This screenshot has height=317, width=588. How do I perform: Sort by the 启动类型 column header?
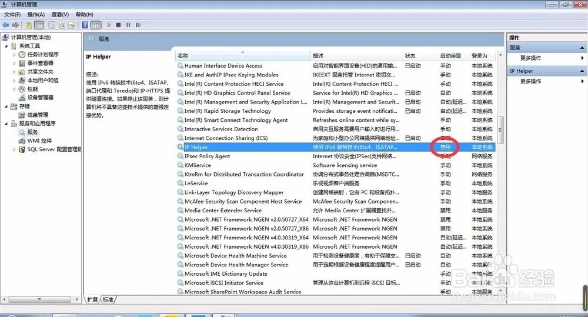pos(453,55)
